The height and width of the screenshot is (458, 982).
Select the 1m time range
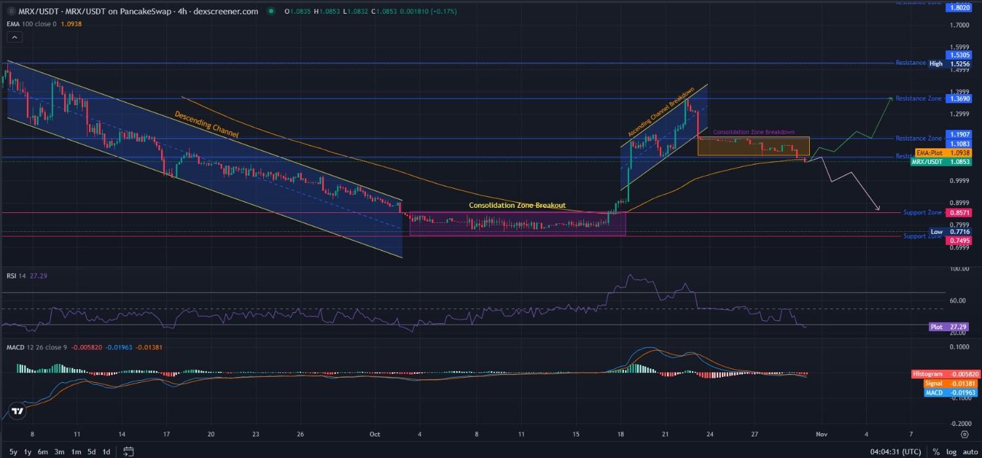pyautogui.click(x=76, y=451)
